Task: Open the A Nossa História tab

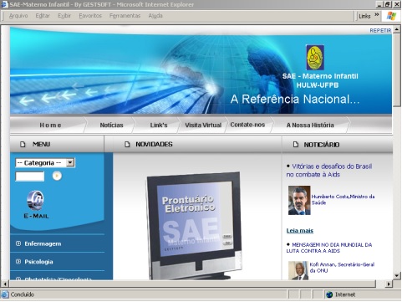Action: (310, 125)
